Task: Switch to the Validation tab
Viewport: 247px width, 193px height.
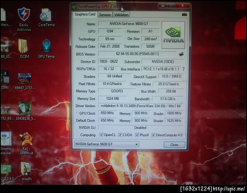Action: [121, 15]
